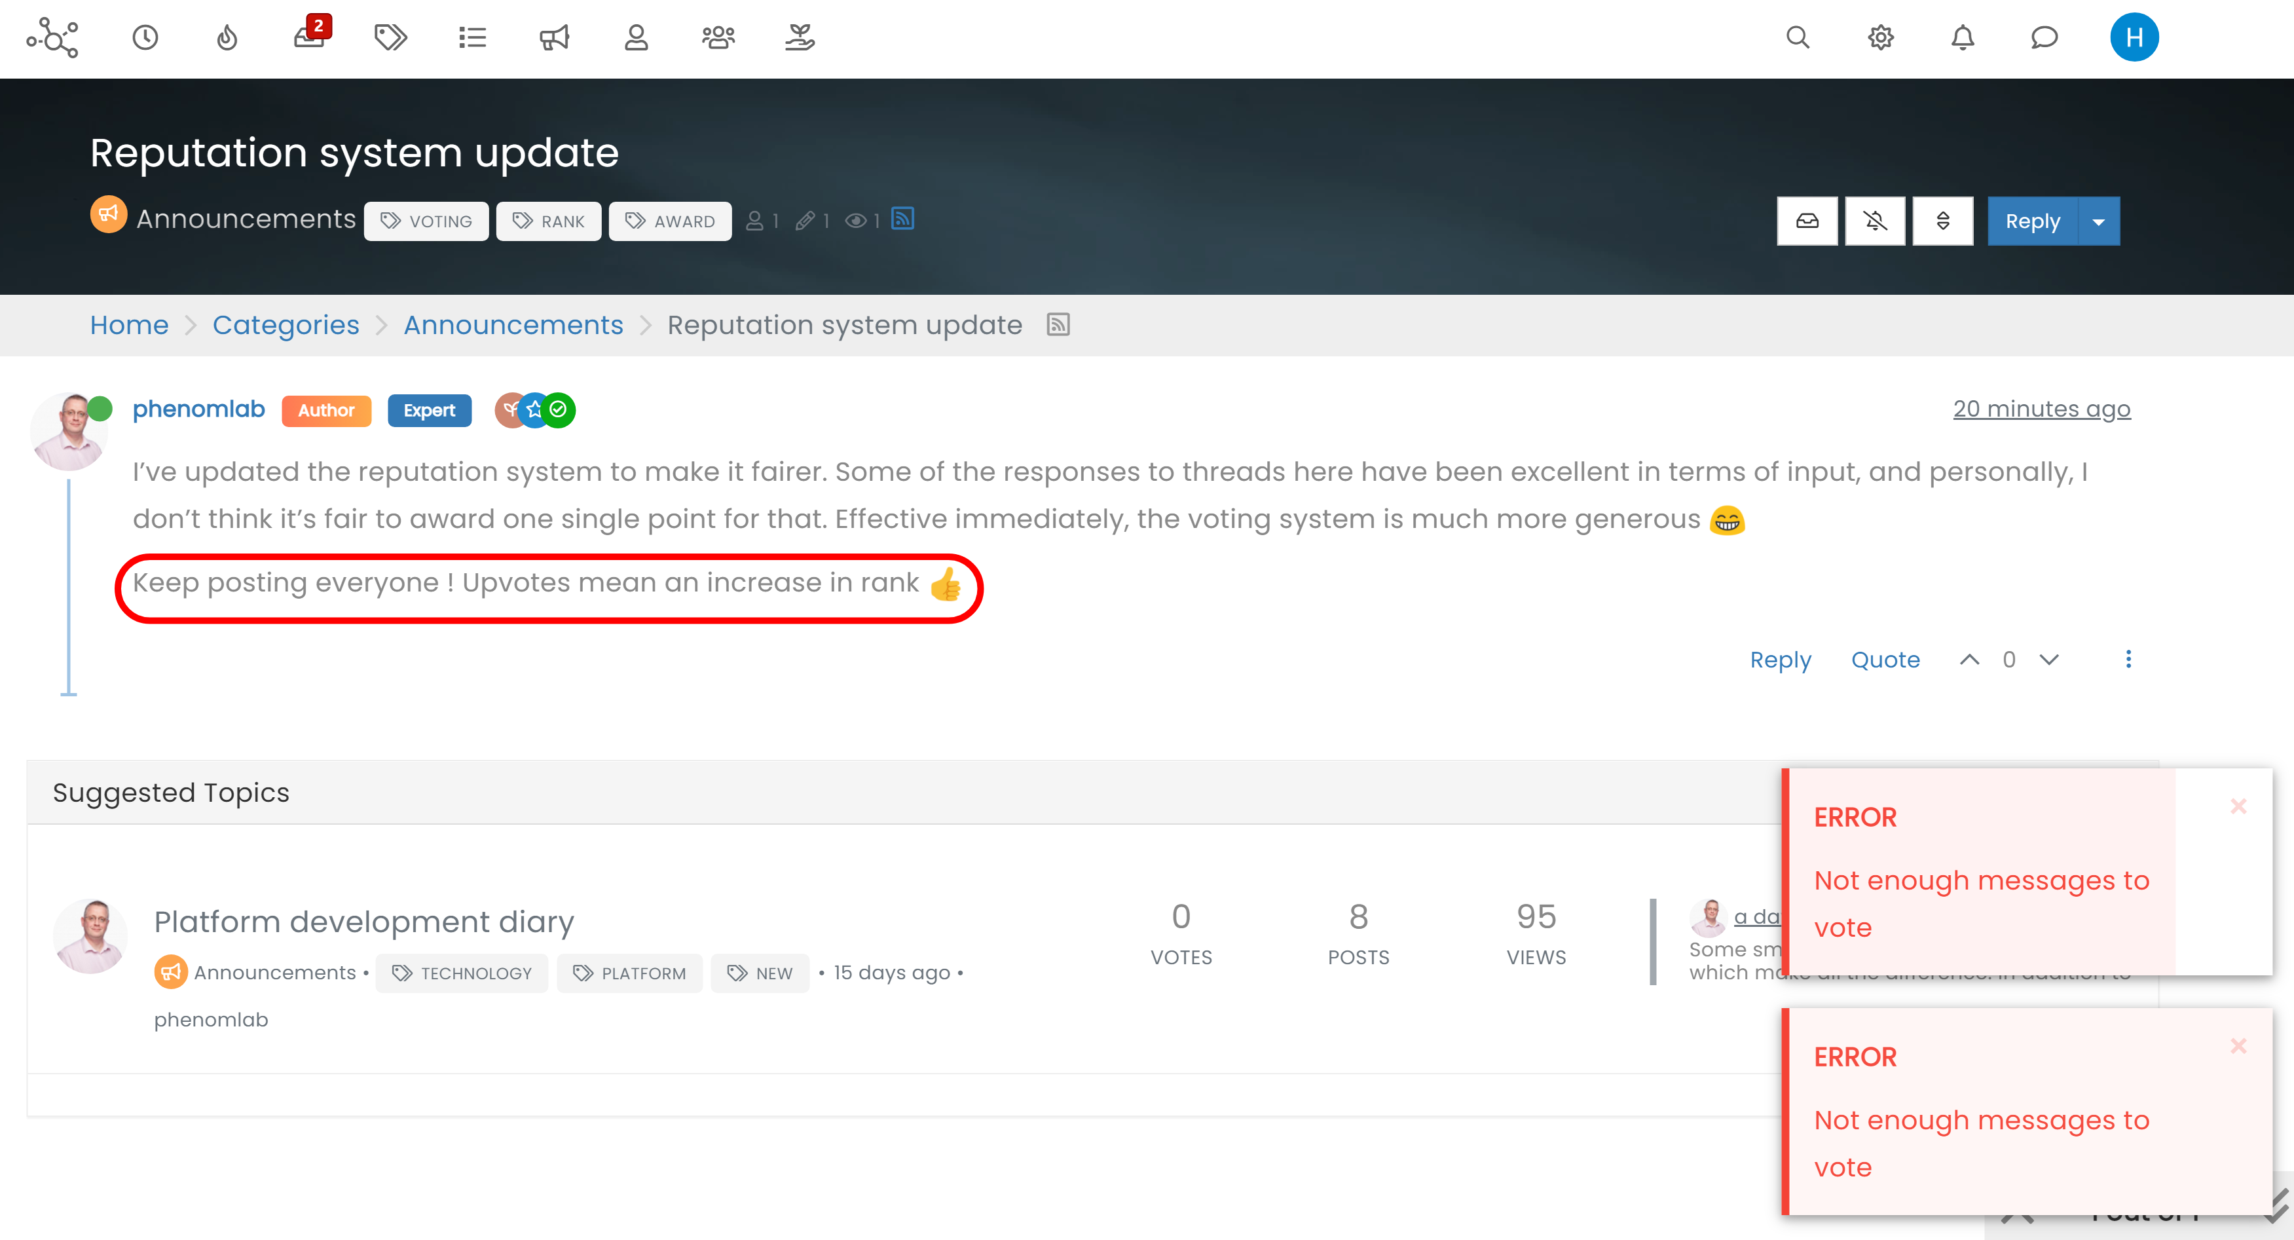Viewport: 2294px width, 1240px height.
Task: Open the admin settings gear icon
Action: (x=1880, y=37)
